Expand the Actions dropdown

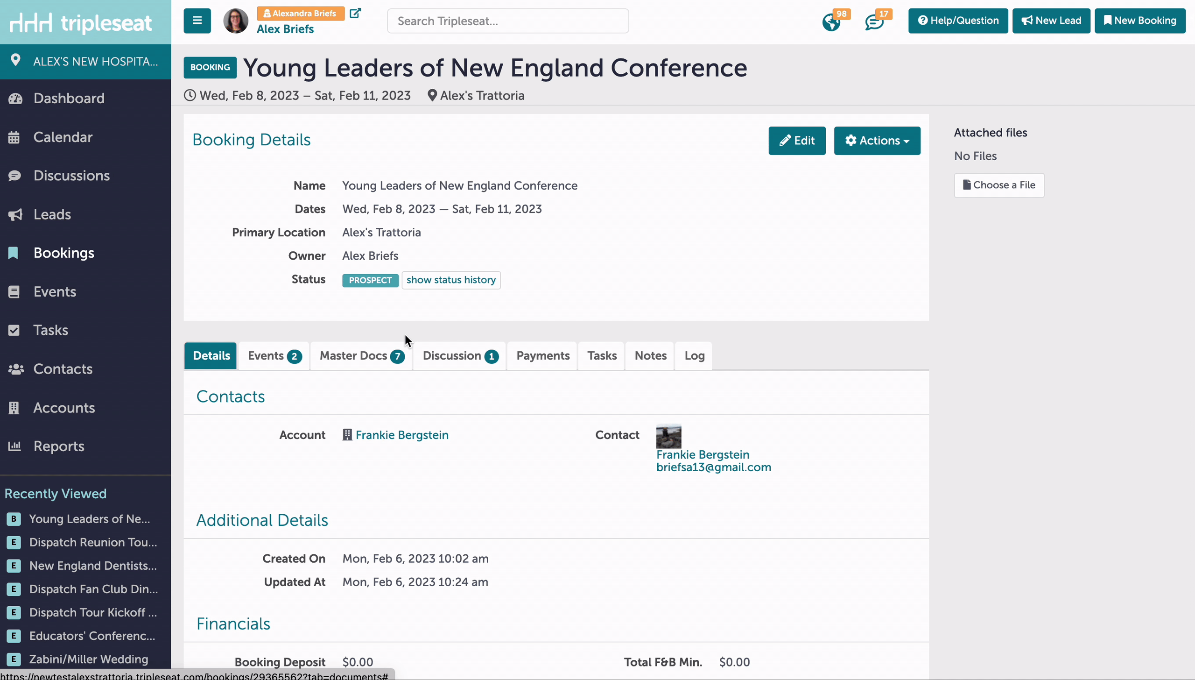click(x=877, y=141)
